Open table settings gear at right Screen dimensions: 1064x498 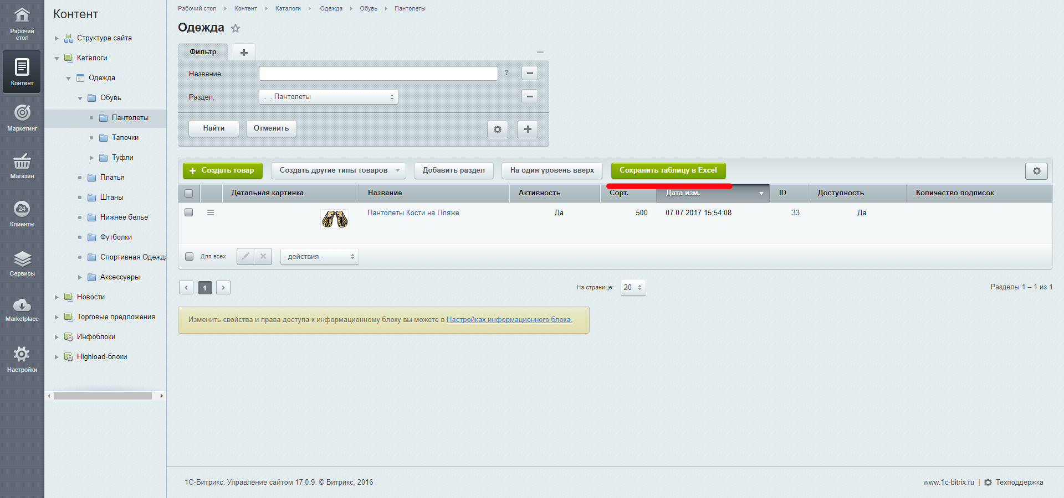pyautogui.click(x=1036, y=171)
